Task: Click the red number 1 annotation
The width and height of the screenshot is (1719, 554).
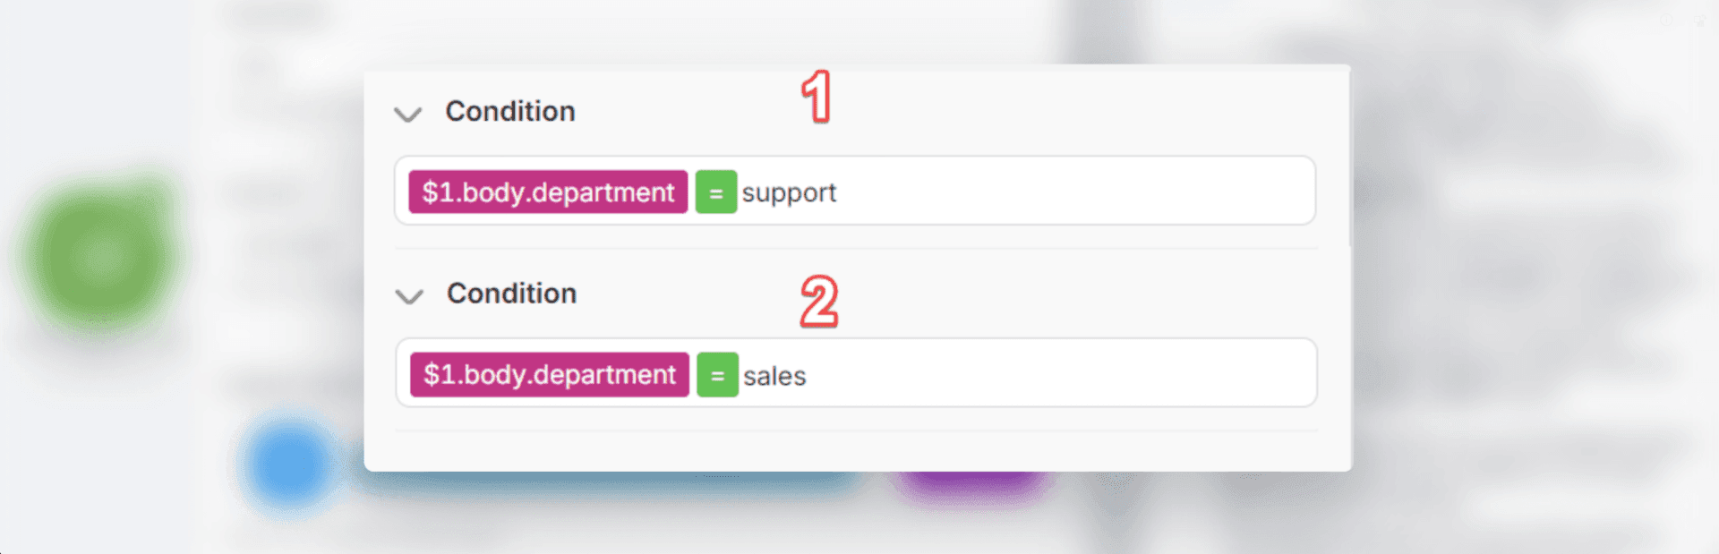Action: point(817,98)
